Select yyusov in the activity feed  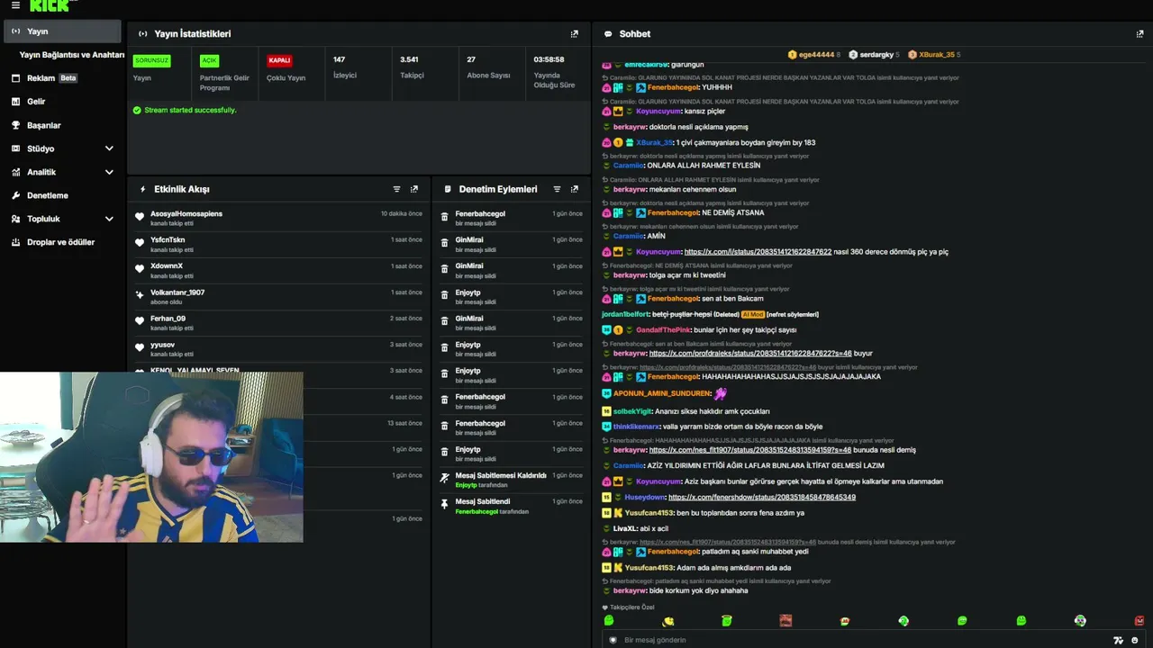pyautogui.click(x=162, y=345)
